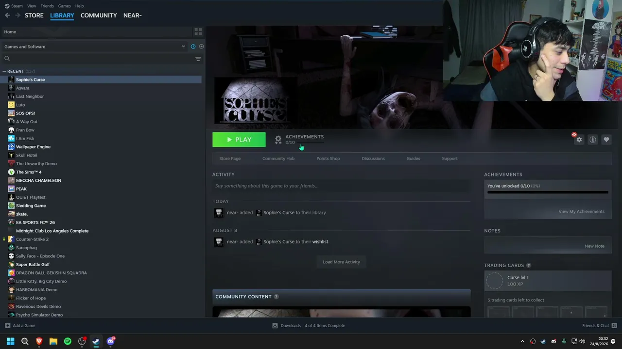
Task: Open the NEAR- profile tab
Action: click(x=132, y=16)
